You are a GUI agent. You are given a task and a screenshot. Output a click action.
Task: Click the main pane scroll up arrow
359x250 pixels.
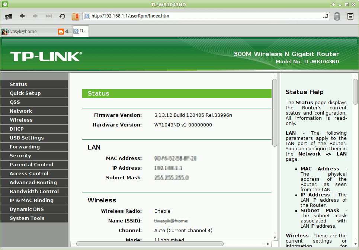[275, 76]
